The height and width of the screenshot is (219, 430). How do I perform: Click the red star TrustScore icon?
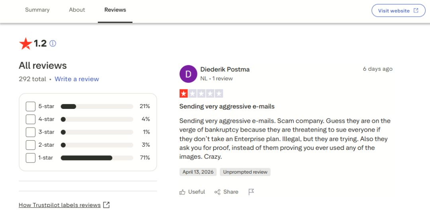coord(25,44)
